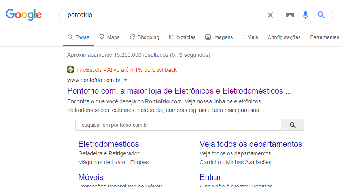Open the Eletrodomésticos sitelink

(109, 144)
